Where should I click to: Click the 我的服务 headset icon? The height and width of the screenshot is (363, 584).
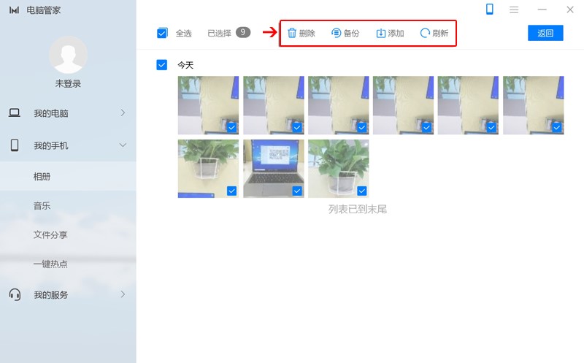[x=15, y=294]
